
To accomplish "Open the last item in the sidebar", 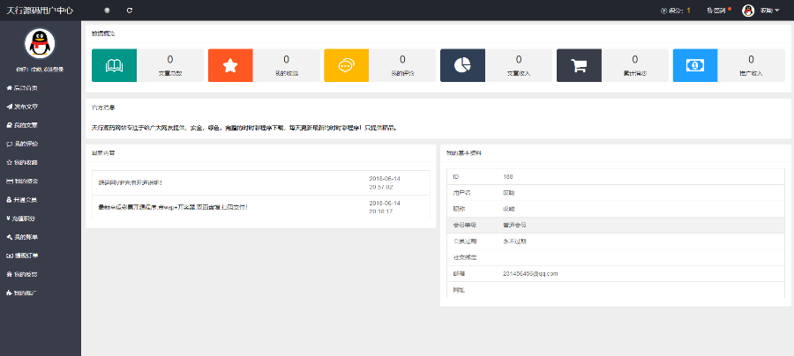I will click(x=23, y=292).
